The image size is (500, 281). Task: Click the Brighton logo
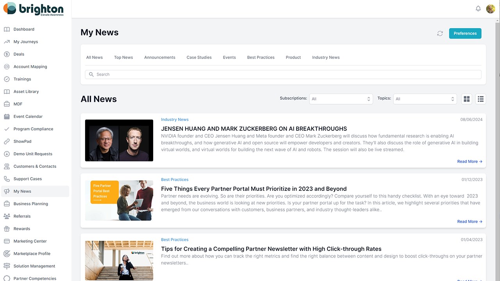(x=34, y=9)
